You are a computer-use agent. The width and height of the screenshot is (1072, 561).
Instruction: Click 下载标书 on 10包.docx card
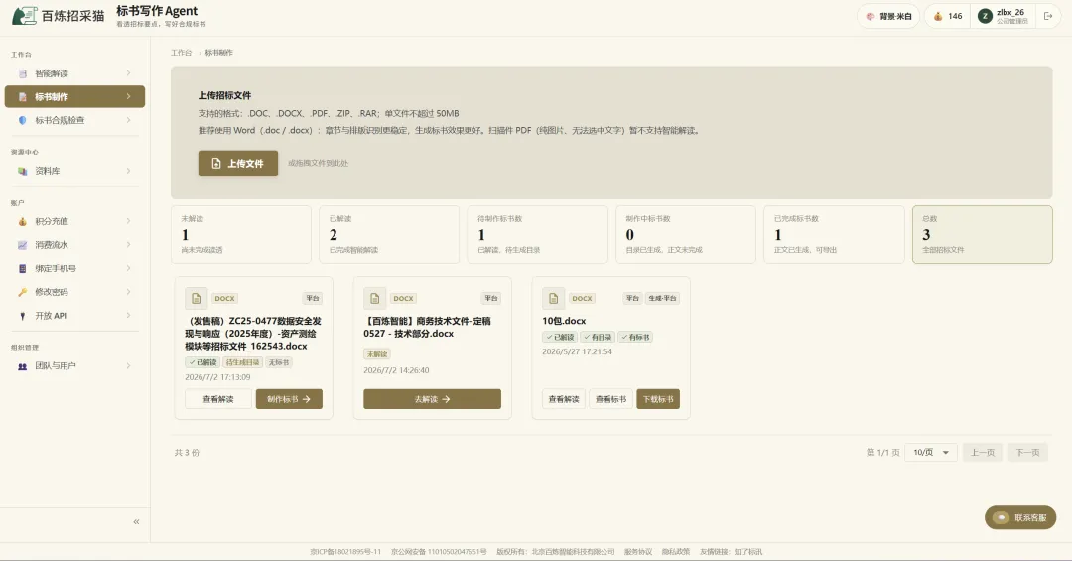coord(658,399)
